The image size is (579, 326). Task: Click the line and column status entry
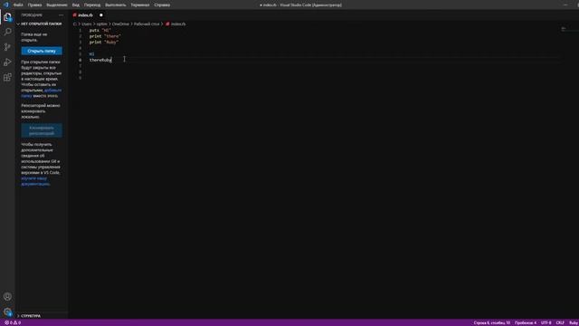pos(492,322)
